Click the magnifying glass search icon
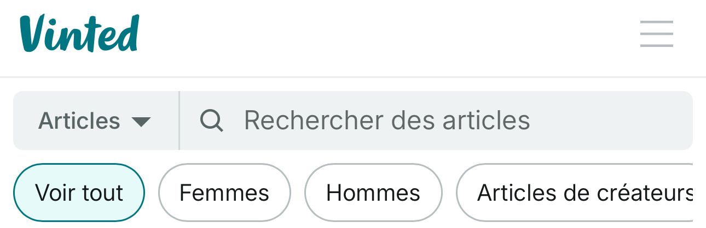This screenshot has width=706, height=228. point(211,121)
